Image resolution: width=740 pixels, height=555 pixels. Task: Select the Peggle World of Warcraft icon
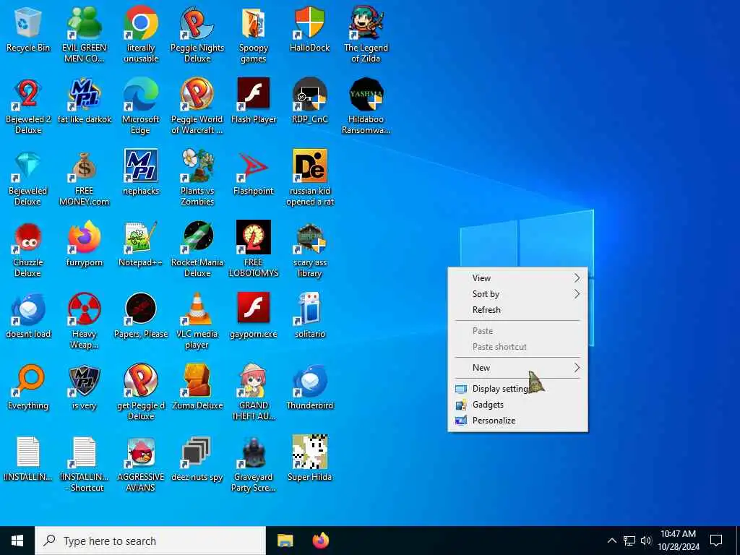pos(197,107)
